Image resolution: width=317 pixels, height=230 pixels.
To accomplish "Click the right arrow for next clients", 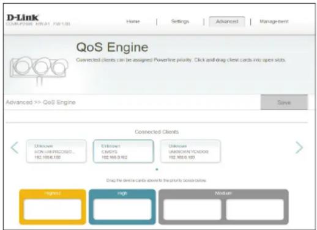I will tap(299, 147).
